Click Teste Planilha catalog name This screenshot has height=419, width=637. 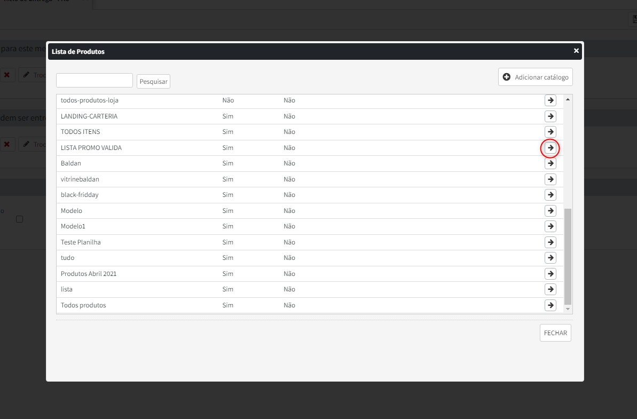81,242
